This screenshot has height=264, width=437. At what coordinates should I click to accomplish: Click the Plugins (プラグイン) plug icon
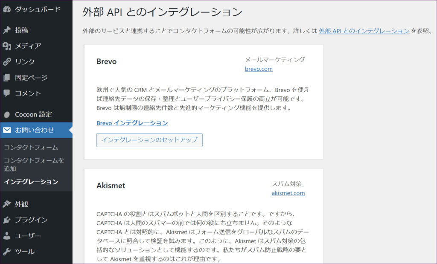(x=7, y=220)
